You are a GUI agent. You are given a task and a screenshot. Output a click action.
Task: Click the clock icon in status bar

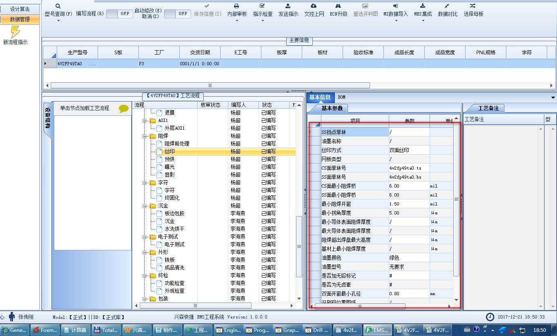pos(490,317)
